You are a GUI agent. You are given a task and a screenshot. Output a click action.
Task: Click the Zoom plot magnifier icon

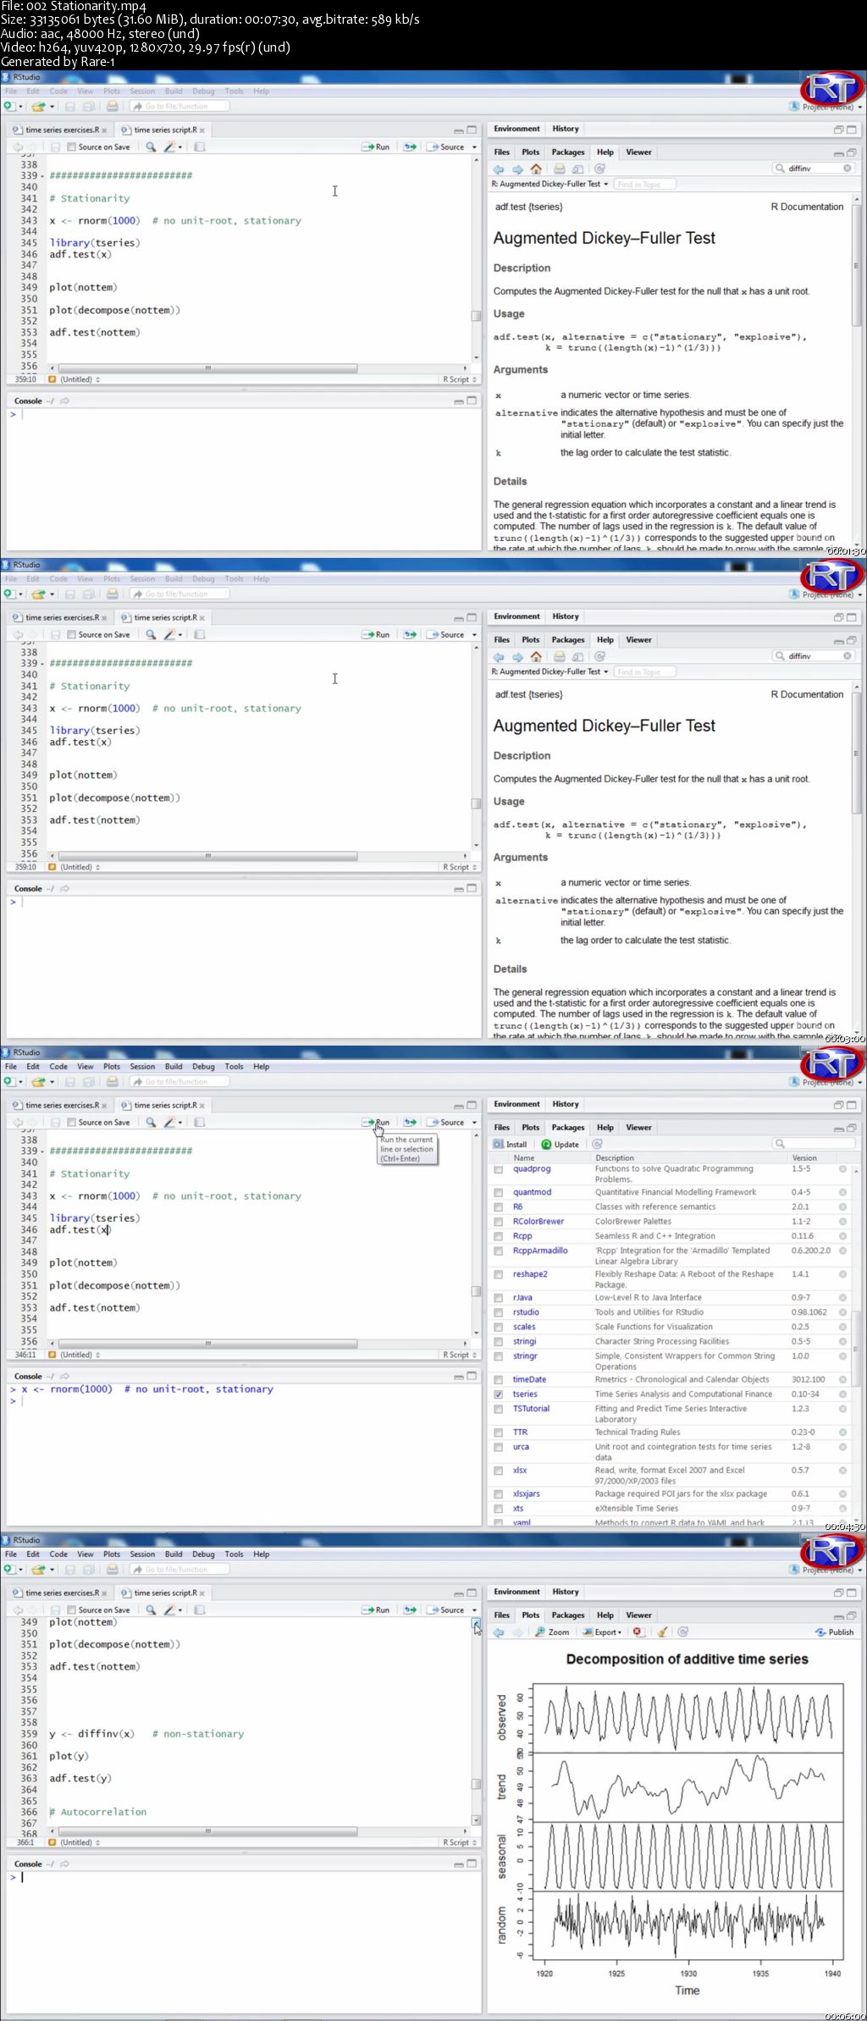pyautogui.click(x=539, y=1632)
